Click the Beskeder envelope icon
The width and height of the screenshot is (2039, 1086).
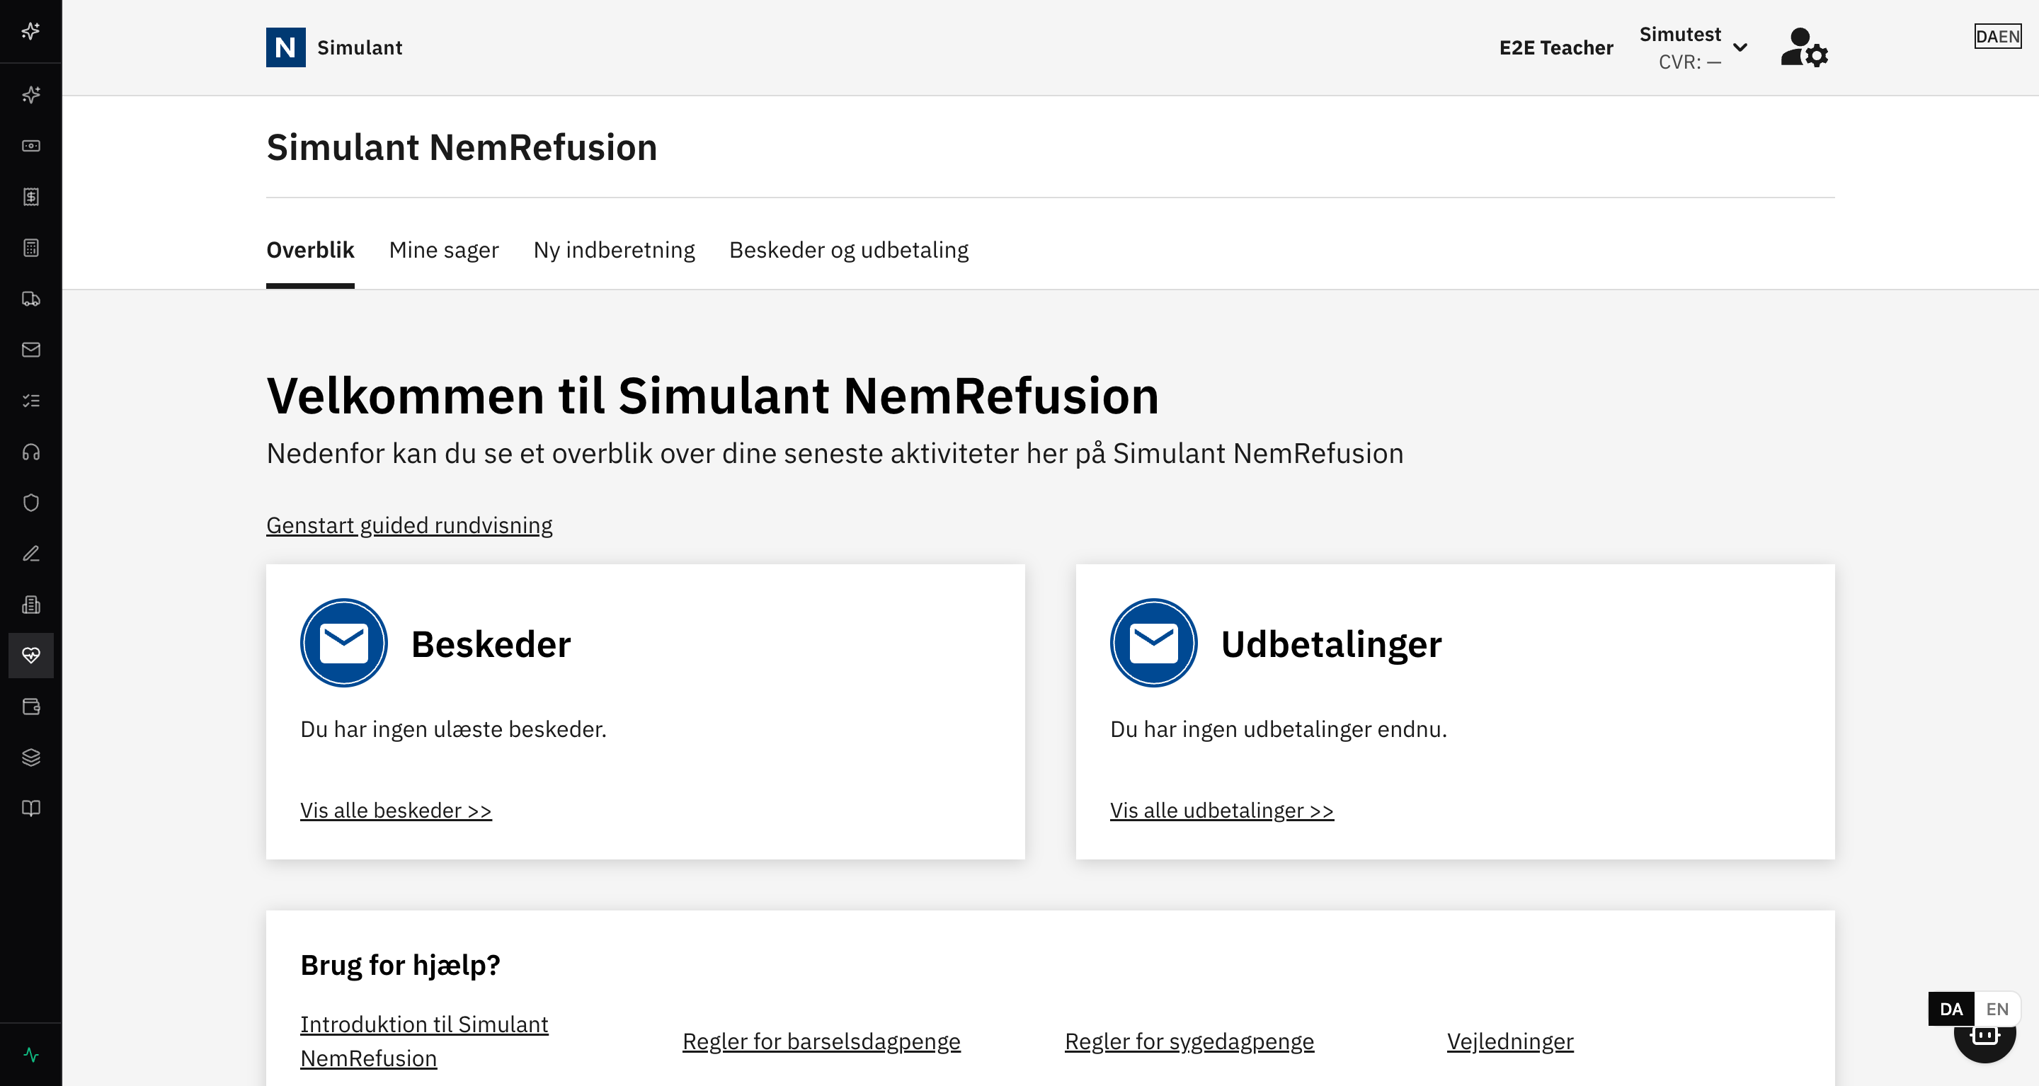(x=343, y=643)
